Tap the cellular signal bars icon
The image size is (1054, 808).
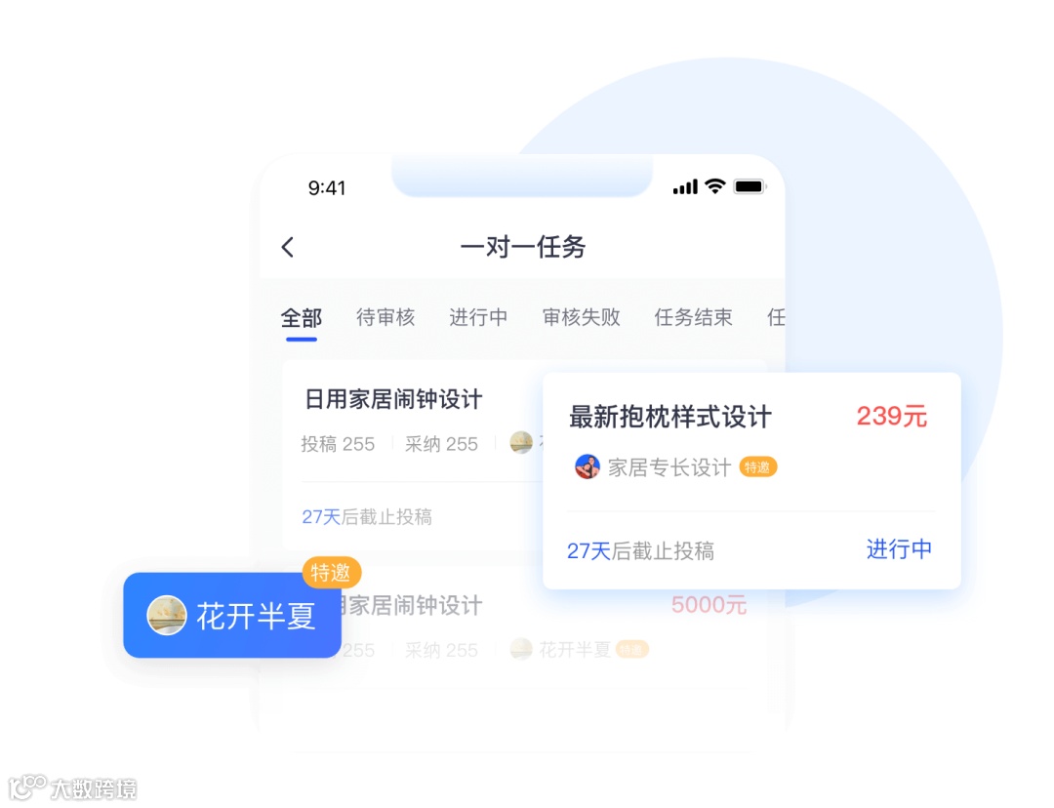click(x=685, y=187)
